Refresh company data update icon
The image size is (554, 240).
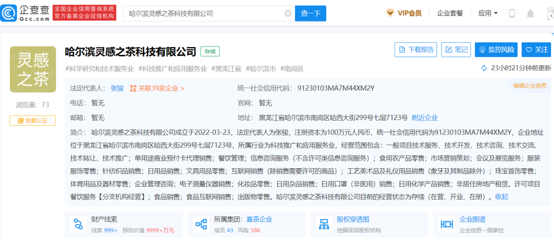484,68
